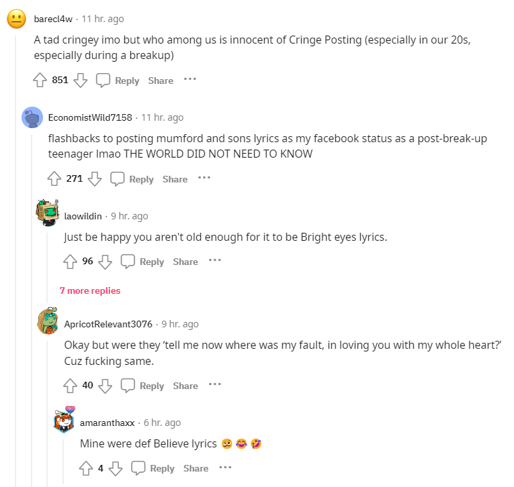The height and width of the screenshot is (487, 514).
Task: Open more options on laowildin's comment
Action: [x=214, y=261]
